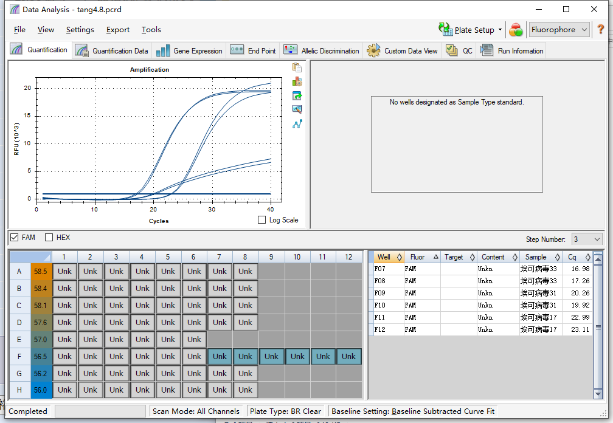Image resolution: width=613 pixels, height=423 pixels.
Task: Select the F12 row in results table
Action: (x=480, y=329)
